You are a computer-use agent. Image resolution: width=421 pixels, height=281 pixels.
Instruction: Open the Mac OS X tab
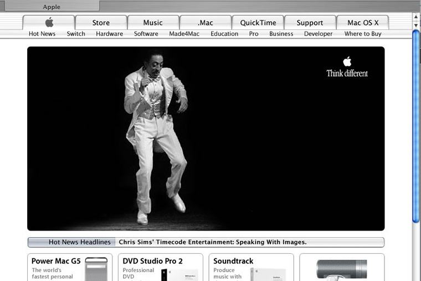pyautogui.click(x=363, y=23)
